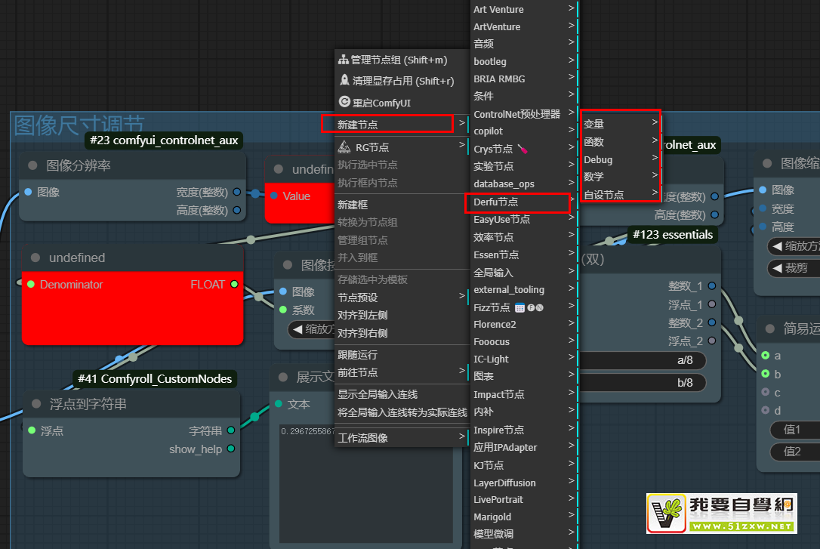Collapse the 图像分辨率 node via its title dot

pos(32,165)
